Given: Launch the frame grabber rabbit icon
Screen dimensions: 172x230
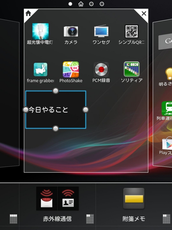Looking at the screenshot, I should pos(40,70).
